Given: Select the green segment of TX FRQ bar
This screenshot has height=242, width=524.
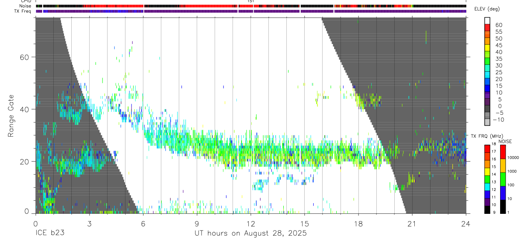Looking at the screenshot, I should coord(487,179).
